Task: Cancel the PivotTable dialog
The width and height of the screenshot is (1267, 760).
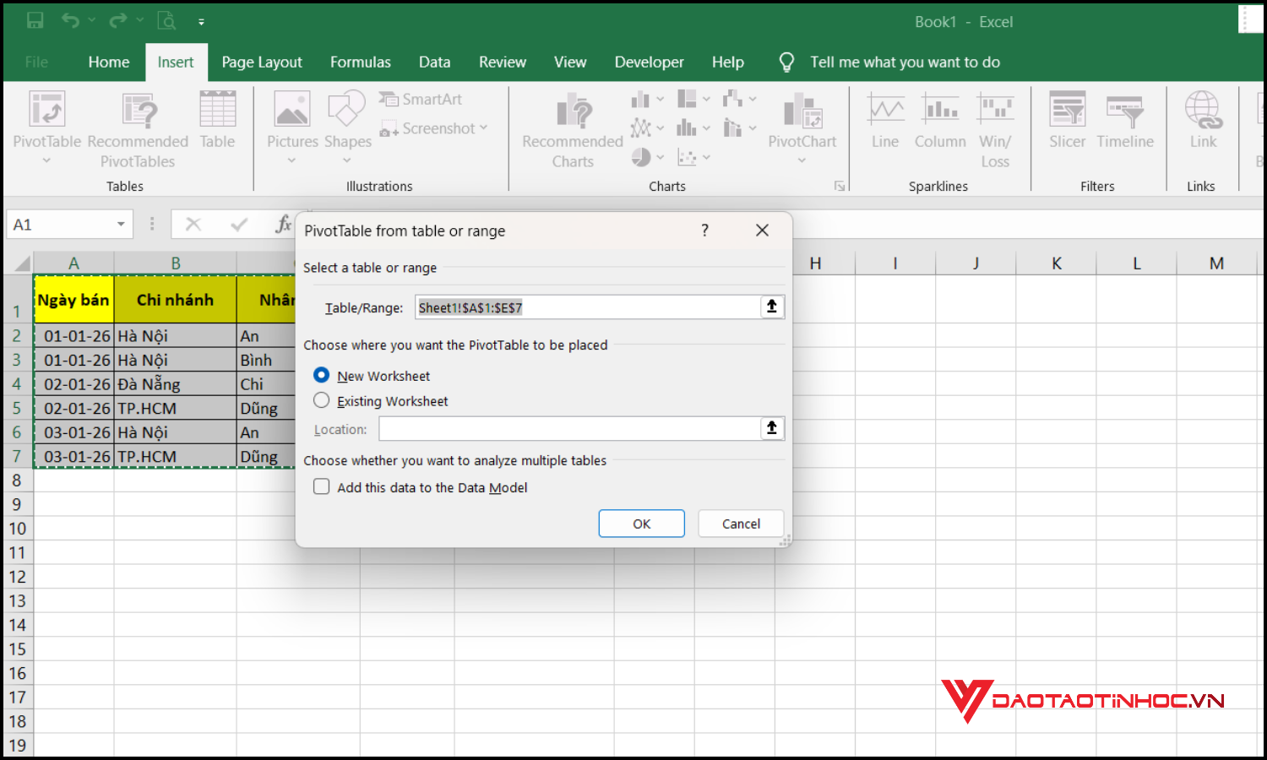Action: pyautogui.click(x=741, y=523)
